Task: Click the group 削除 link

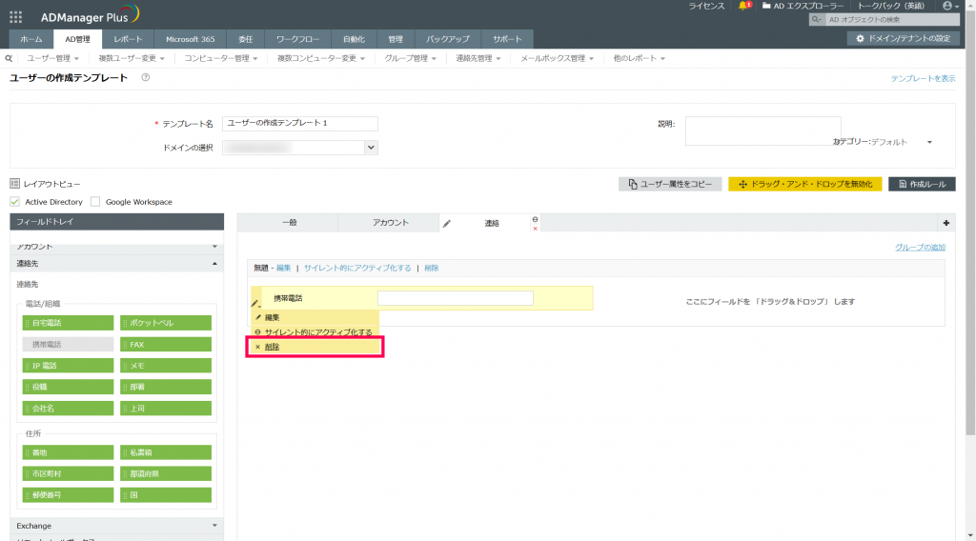Action: coord(432,268)
